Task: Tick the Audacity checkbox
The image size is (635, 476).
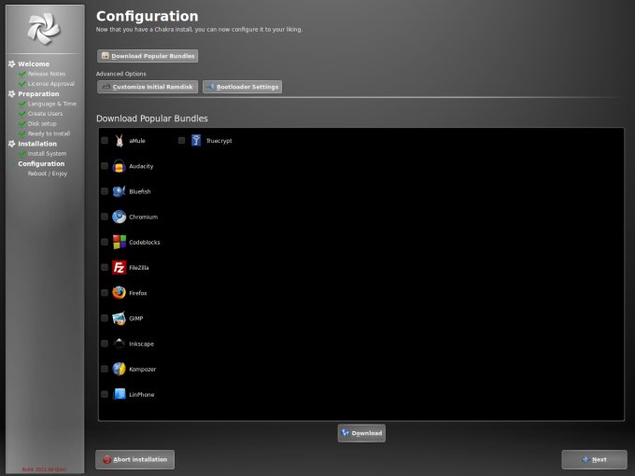Action: click(105, 166)
